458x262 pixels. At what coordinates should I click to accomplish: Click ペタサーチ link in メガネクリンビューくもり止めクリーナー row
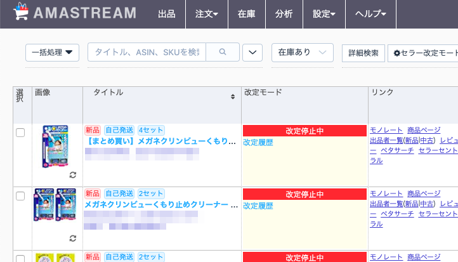pyautogui.click(x=397, y=214)
